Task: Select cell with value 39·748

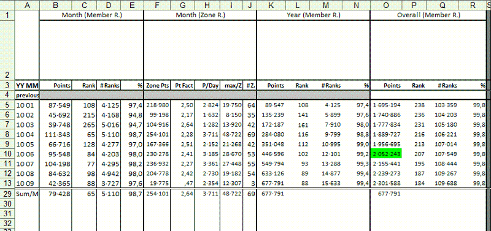Action: tap(55, 124)
